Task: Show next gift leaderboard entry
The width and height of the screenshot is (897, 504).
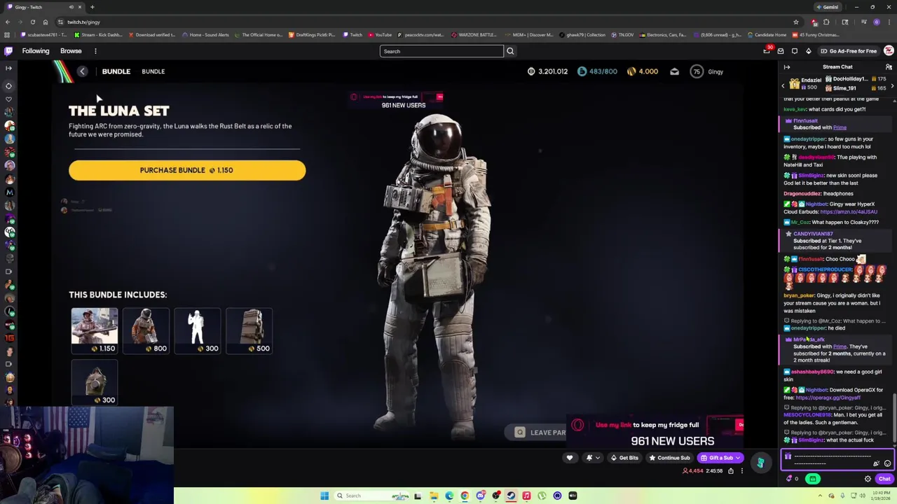Action: point(892,85)
